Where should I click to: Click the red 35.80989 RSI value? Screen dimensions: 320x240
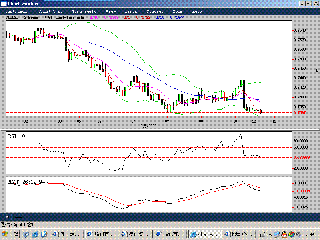click(302, 158)
